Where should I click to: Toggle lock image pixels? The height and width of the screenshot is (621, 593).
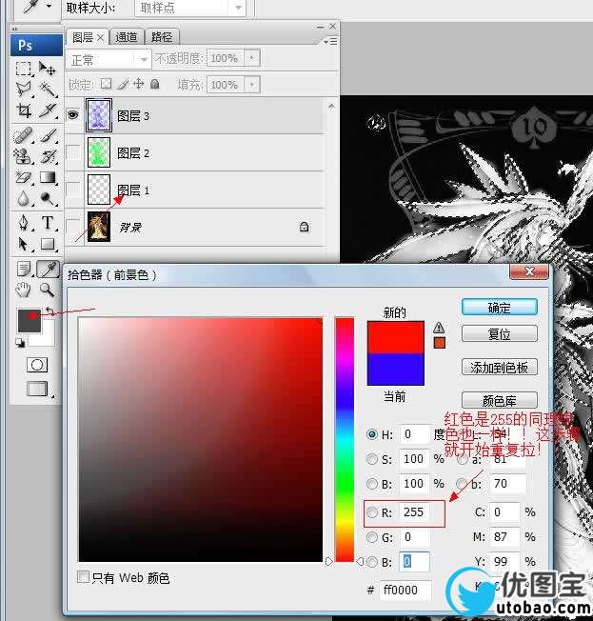click(x=123, y=84)
